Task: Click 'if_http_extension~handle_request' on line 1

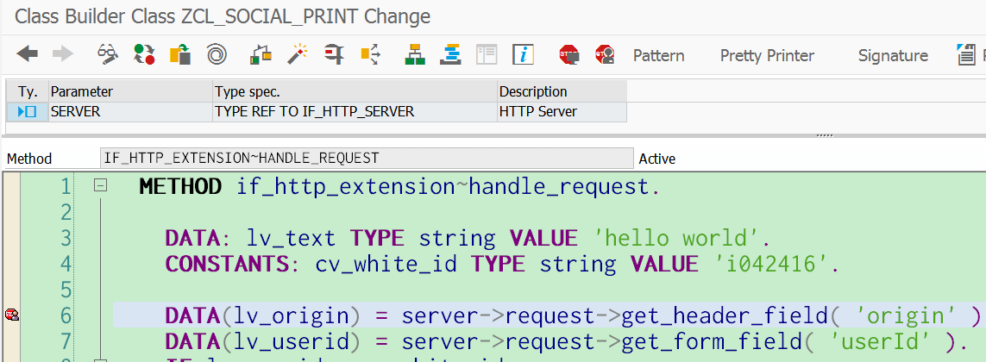Action: [442, 187]
